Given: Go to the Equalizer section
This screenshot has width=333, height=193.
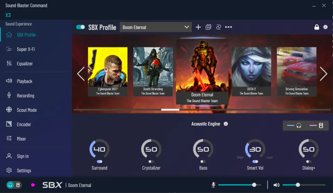Looking at the screenshot, I should 25,64.
